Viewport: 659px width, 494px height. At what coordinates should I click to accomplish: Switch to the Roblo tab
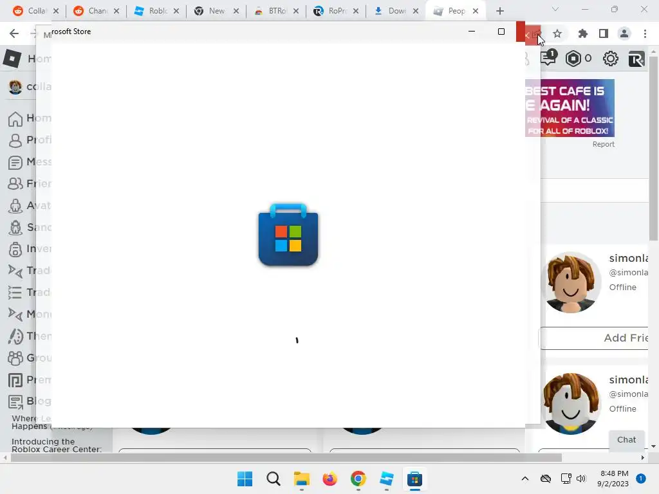(151, 11)
